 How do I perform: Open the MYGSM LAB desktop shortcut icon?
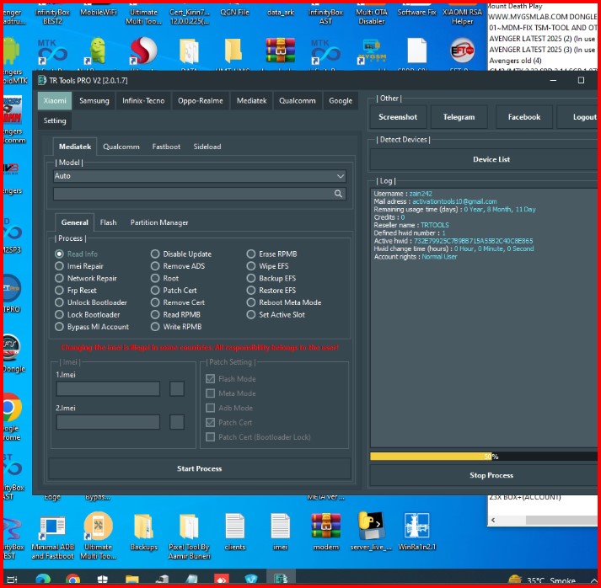371,51
